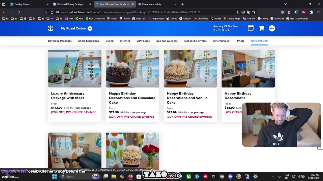The height and width of the screenshot is (181, 323).
Task: Open a new browser tab with plus
Action: (182, 4)
